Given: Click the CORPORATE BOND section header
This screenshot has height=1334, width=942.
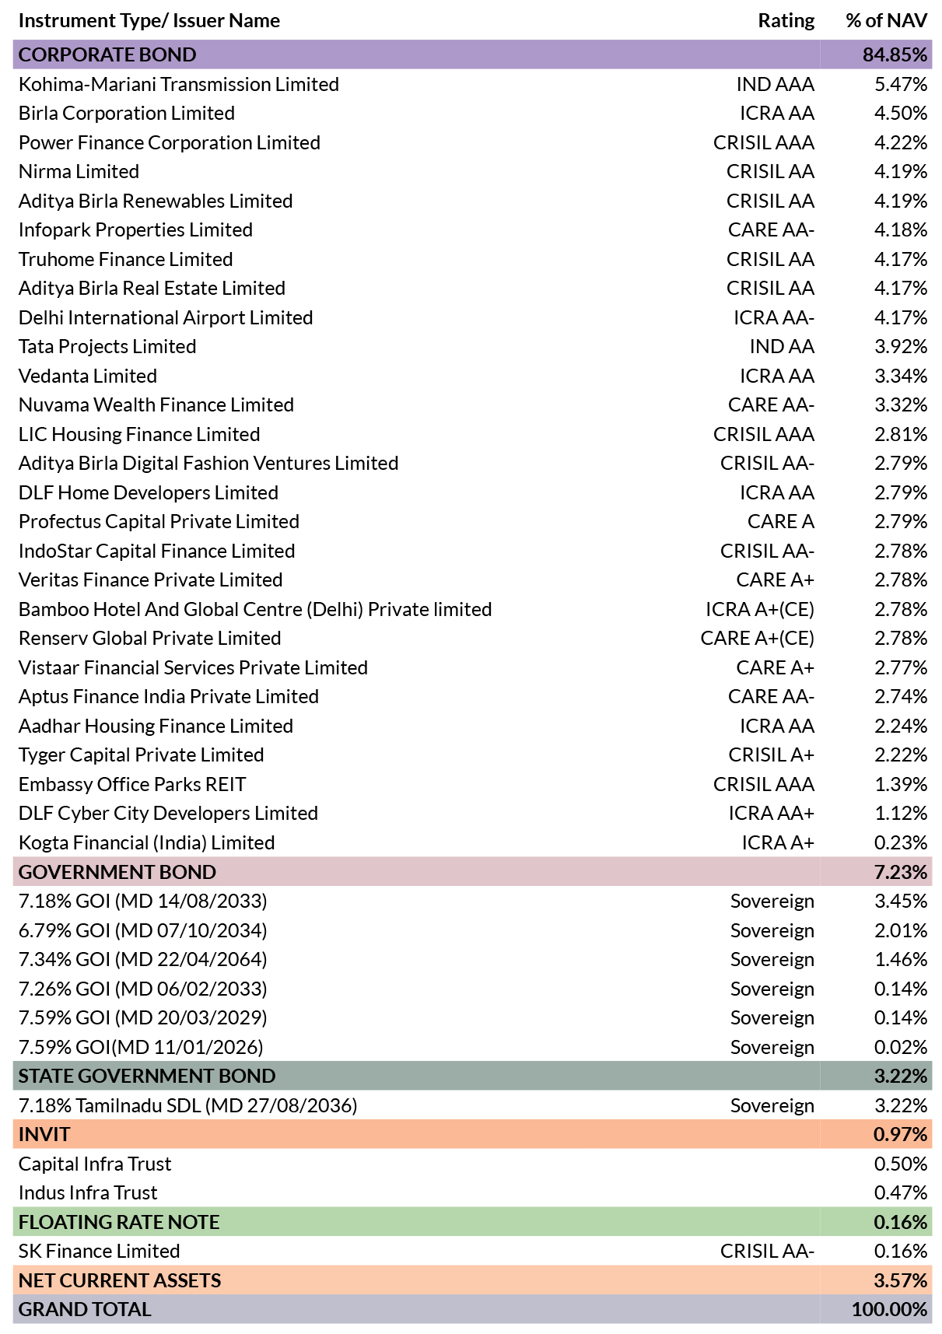Looking at the screenshot, I should pos(472,54).
